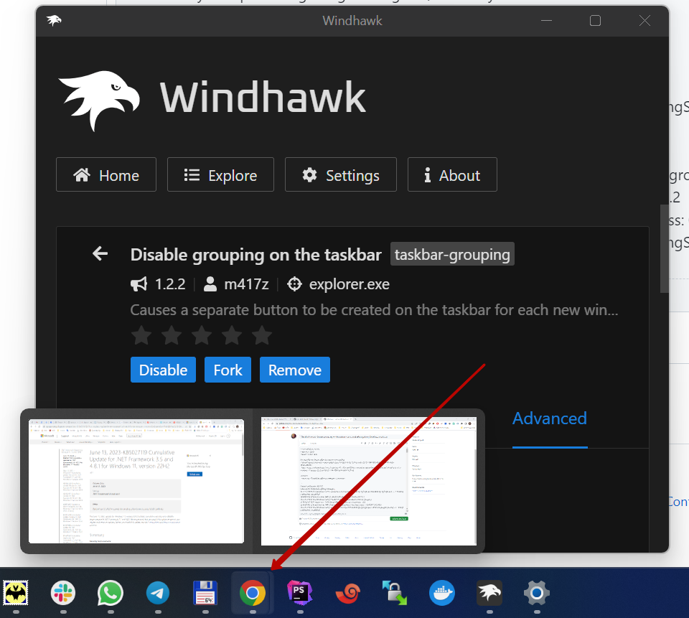Click the info icon on the About button

428,174
